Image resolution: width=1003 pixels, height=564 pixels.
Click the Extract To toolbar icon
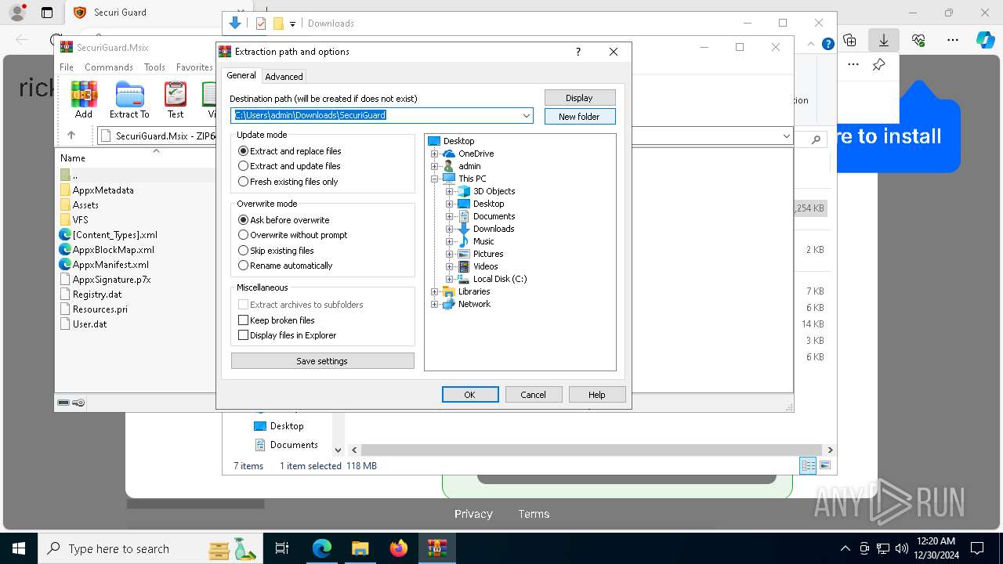tap(129, 99)
